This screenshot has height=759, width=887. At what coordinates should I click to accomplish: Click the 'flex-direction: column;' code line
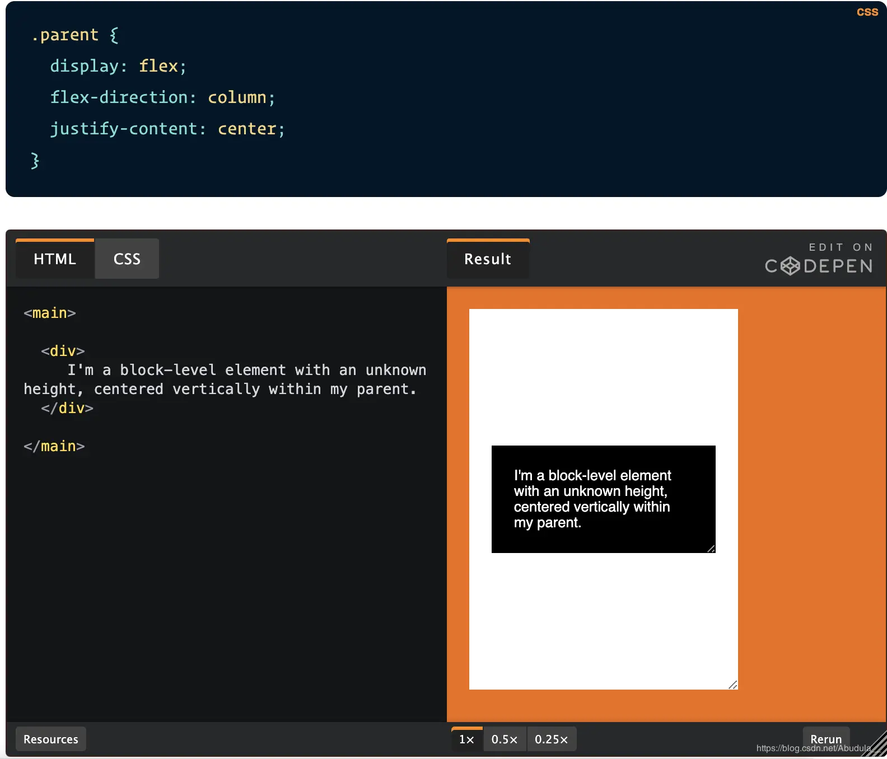click(x=163, y=97)
